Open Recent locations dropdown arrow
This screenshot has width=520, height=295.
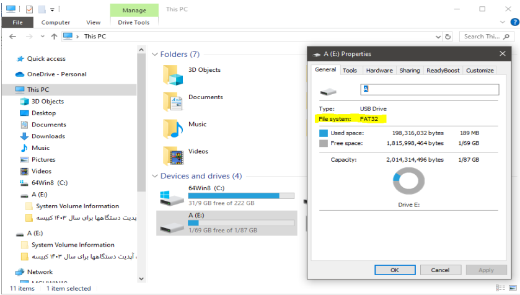(x=42, y=37)
